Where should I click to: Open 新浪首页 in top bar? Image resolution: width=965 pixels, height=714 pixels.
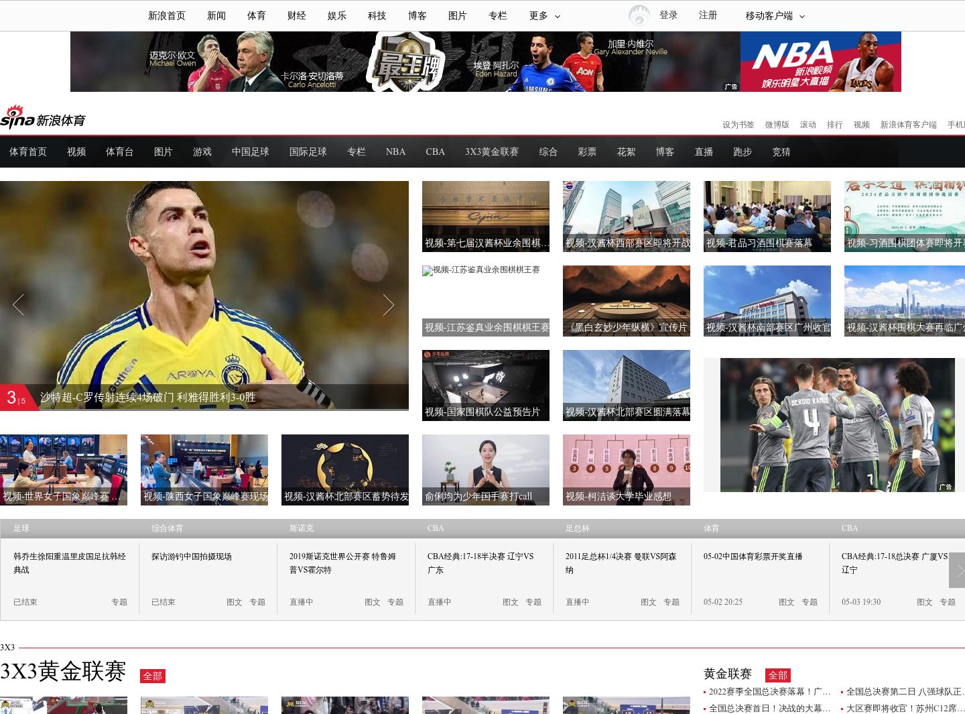[167, 15]
